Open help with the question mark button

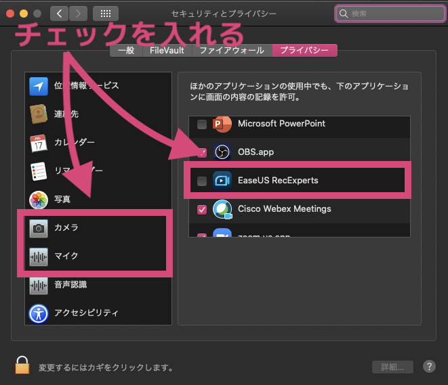(x=429, y=367)
